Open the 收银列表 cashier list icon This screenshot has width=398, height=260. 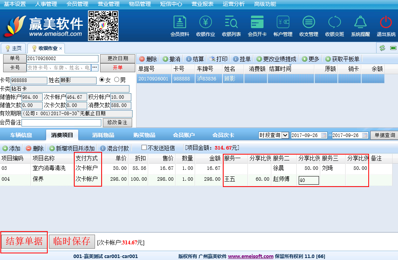coord(231,23)
